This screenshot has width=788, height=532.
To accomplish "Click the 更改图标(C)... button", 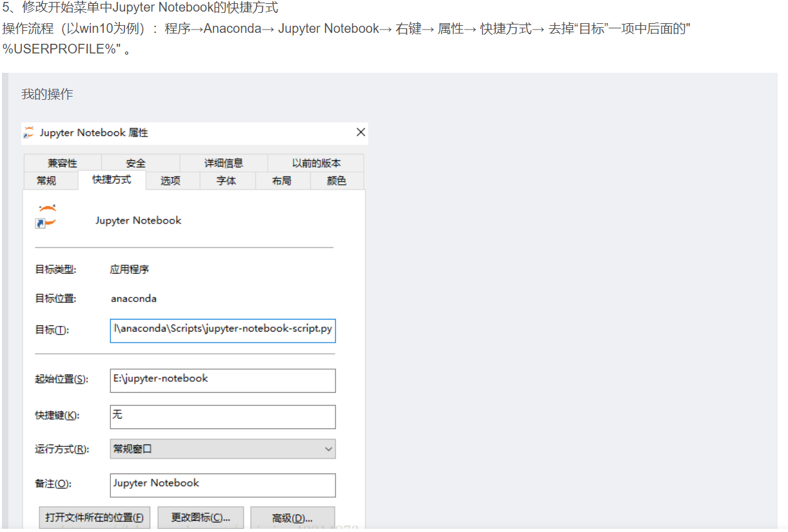I will coord(201,518).
